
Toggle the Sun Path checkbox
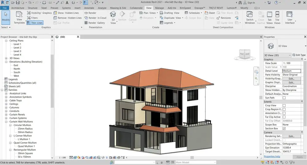click(x=284, y=98)
